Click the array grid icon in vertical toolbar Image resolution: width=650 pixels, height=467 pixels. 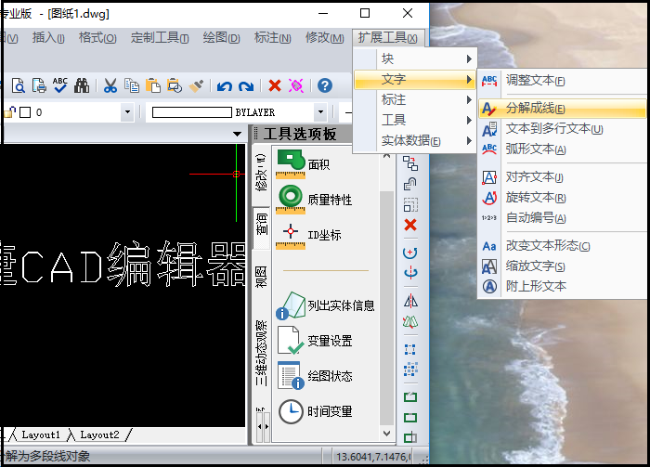410,369
